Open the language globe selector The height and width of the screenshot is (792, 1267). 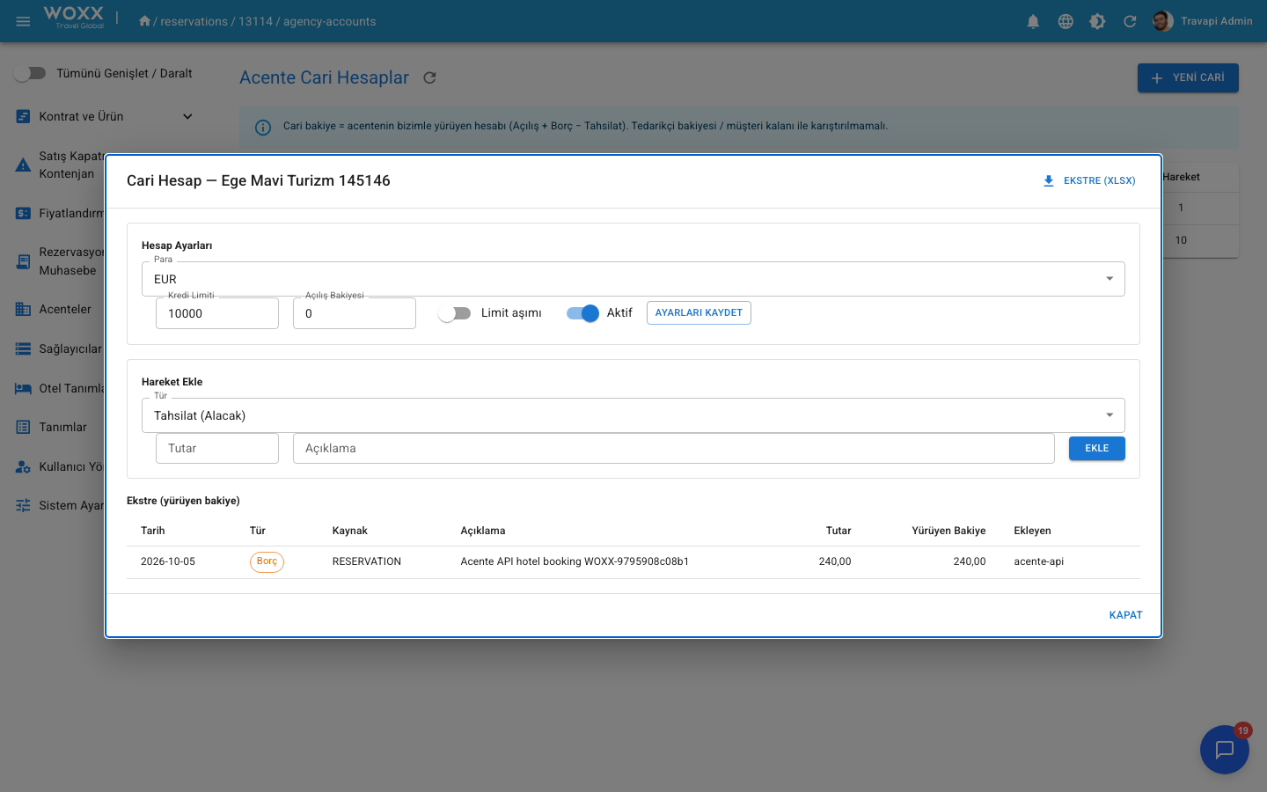pyautogui.click(x=1066, y=21)
